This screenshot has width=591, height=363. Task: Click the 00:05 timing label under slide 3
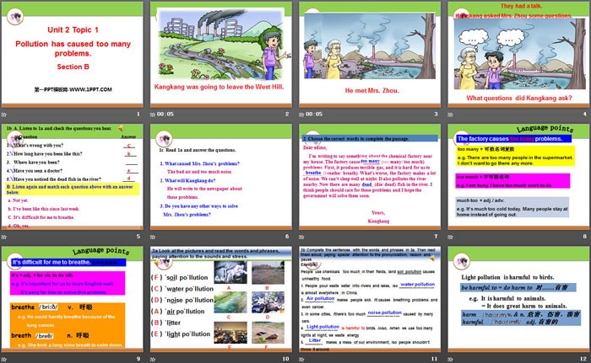pyautogui.click(x=315, y=114)
